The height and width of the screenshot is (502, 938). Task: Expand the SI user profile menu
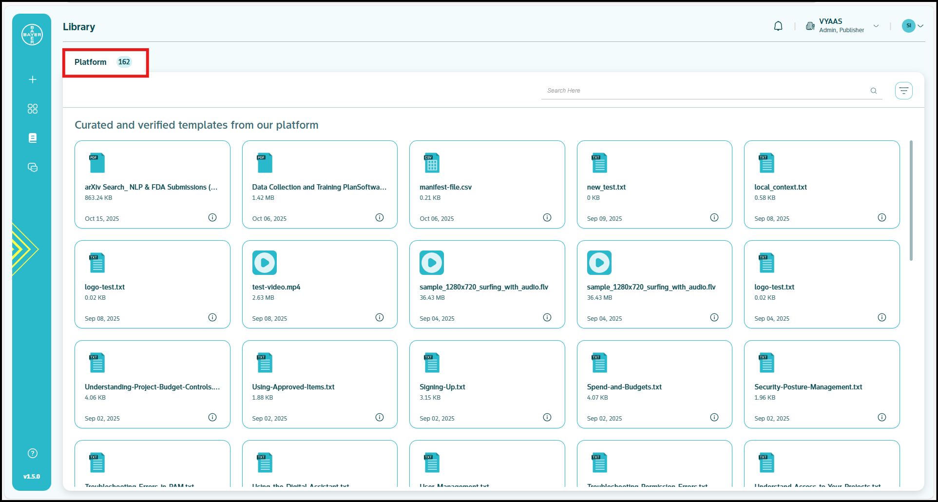point(913,26)
